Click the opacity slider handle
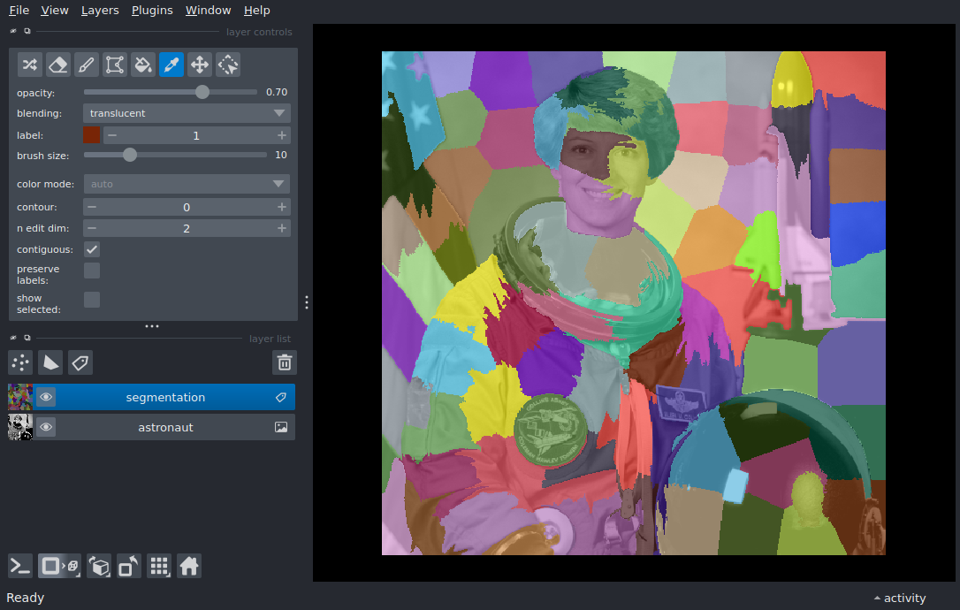Screen dimensions: 960x610 (202, 92)
